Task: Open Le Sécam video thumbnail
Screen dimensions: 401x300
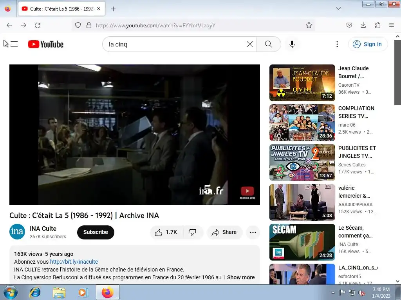Action: coord(302,242)
